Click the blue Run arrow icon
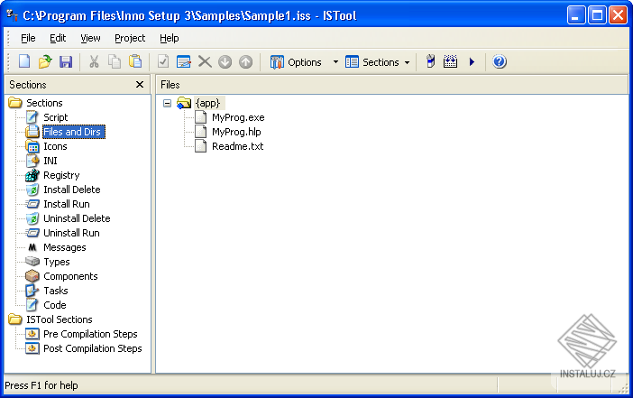The height and width of the screenshot is (398, 633). point(472,62)
